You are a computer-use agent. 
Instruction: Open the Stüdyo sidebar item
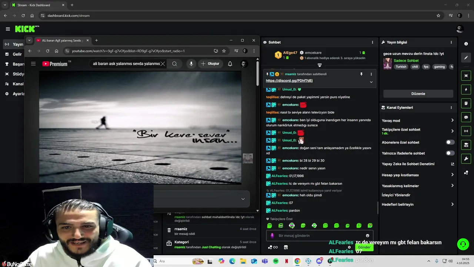[x=14, y=74]
